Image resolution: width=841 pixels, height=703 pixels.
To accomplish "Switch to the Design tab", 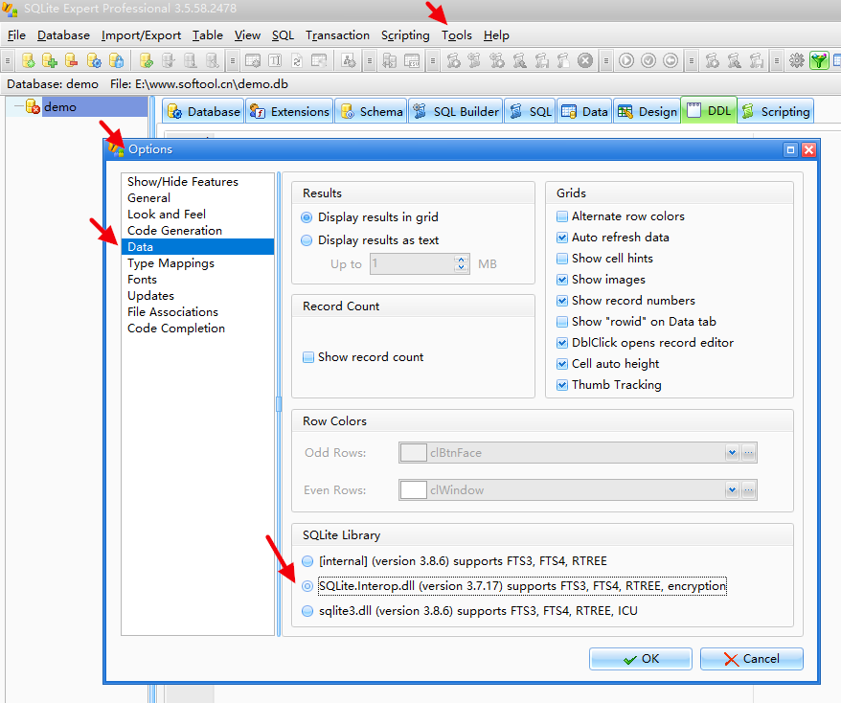I will (x=648, y=111).
